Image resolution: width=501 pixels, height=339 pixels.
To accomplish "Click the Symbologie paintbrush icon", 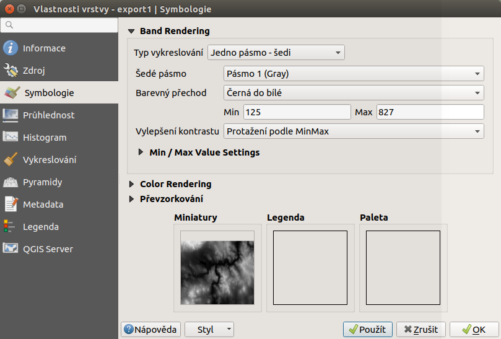I will pos(12,93).
